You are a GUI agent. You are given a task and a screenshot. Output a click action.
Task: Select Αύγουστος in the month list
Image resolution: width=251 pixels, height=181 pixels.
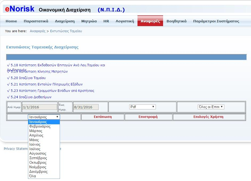coord(44,154)
